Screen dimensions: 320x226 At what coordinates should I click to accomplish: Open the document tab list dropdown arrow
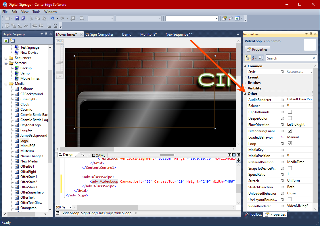(238, 35)
